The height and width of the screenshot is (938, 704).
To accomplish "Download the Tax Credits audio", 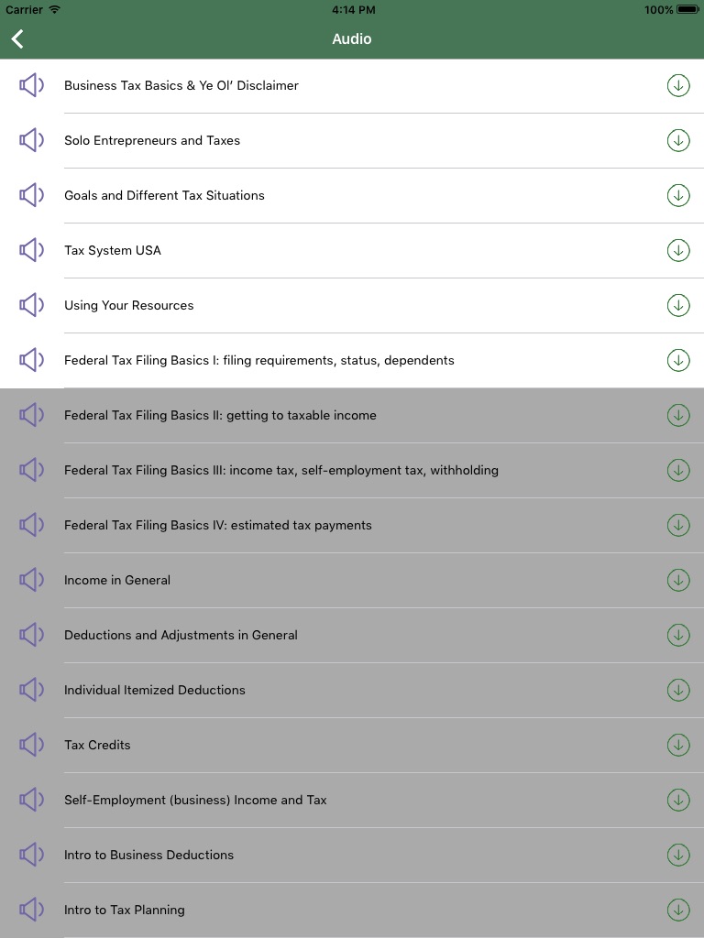I will point(678,745).
